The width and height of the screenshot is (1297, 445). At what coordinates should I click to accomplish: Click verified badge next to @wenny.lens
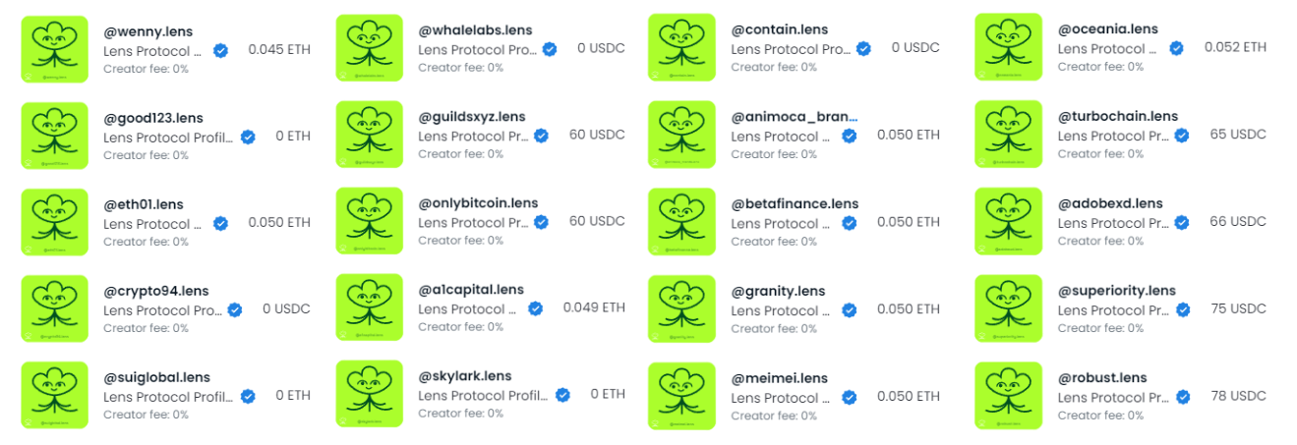[221, 50]
